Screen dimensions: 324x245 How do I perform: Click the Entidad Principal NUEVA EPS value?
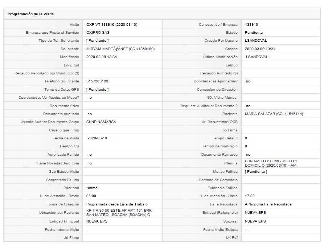pos(97,221)
